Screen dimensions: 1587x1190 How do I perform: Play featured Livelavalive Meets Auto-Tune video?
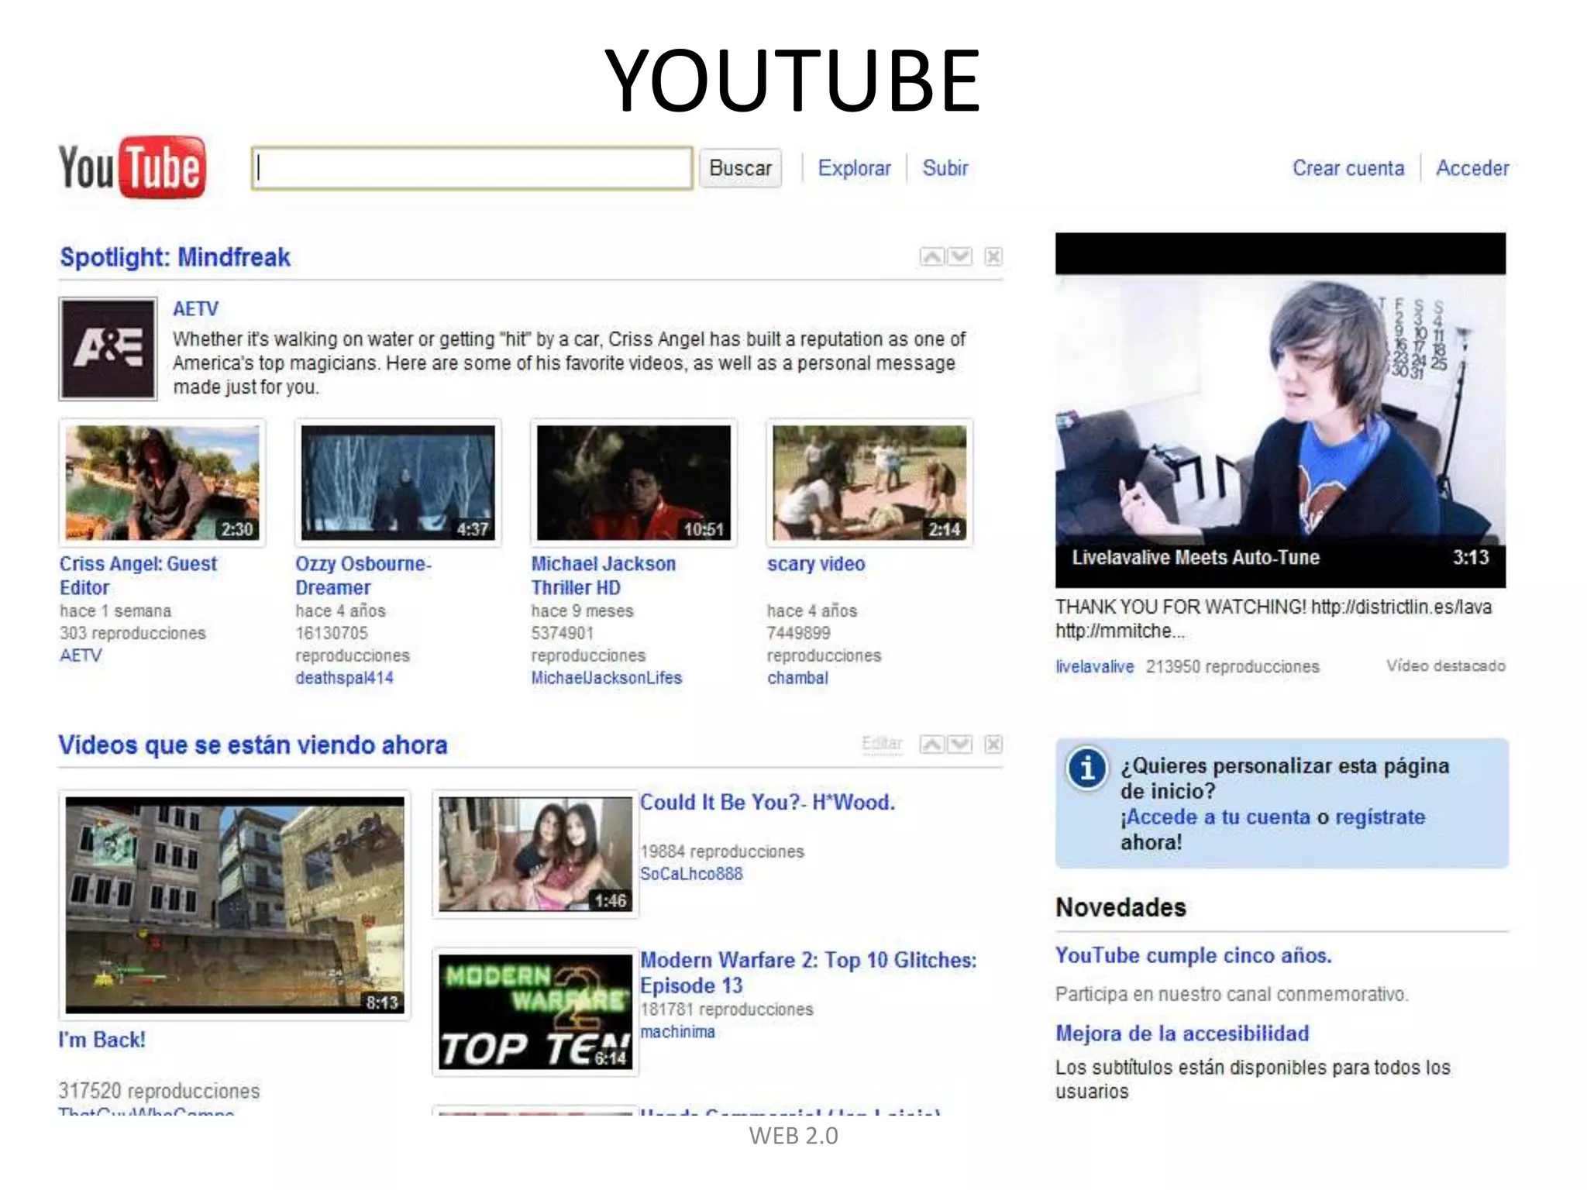(1280, 410)
